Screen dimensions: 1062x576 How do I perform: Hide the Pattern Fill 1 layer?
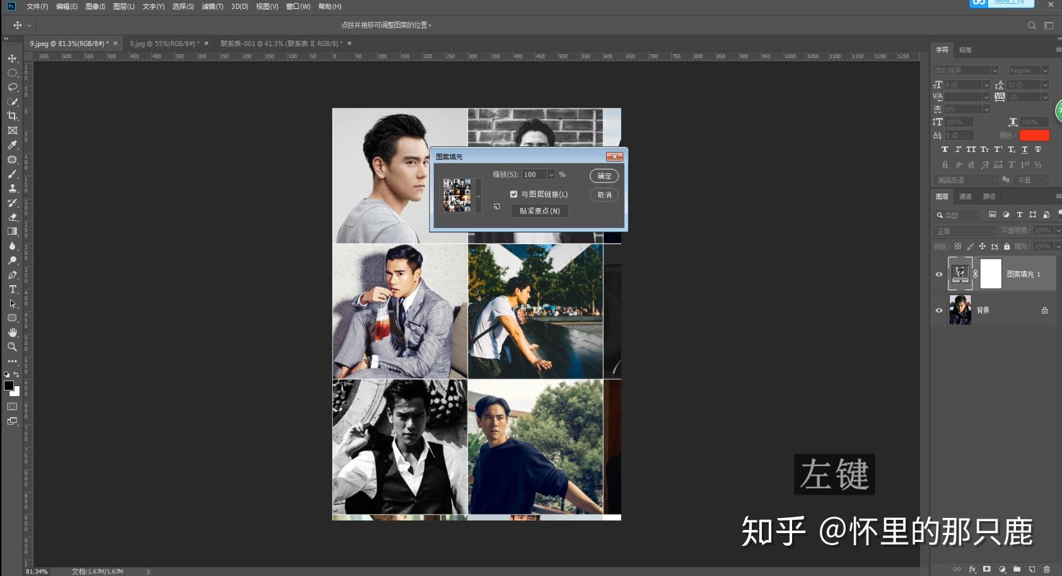[x=939, y=274]
